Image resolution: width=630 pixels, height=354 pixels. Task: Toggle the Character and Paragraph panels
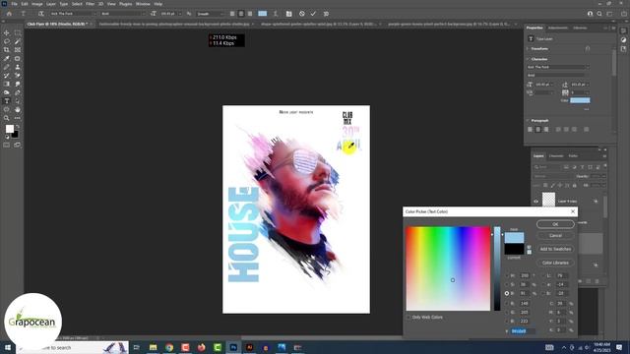tap(288, 14)
